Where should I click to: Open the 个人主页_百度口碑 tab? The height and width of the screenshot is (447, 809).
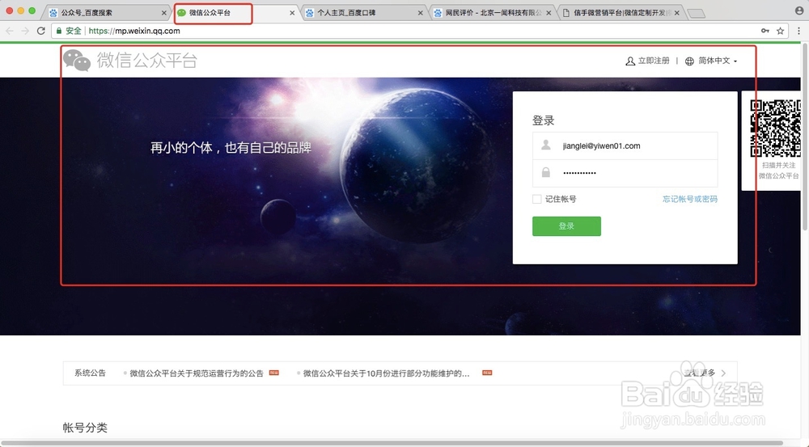(362, 13)
